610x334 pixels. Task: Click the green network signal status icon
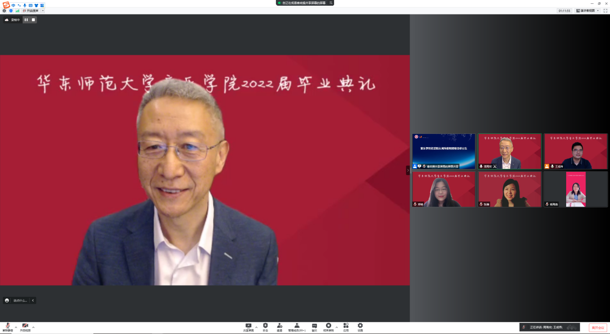click(17, 11)
